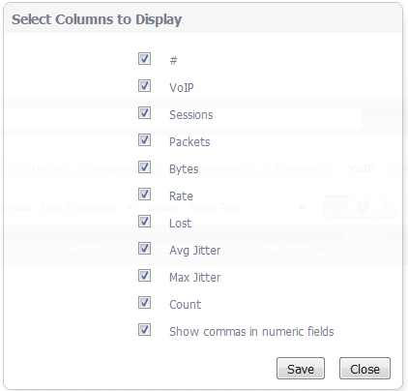Toggle the Sessions column checkbox
This screenshot has height=391, width=408.
click(x=144, y=113)
